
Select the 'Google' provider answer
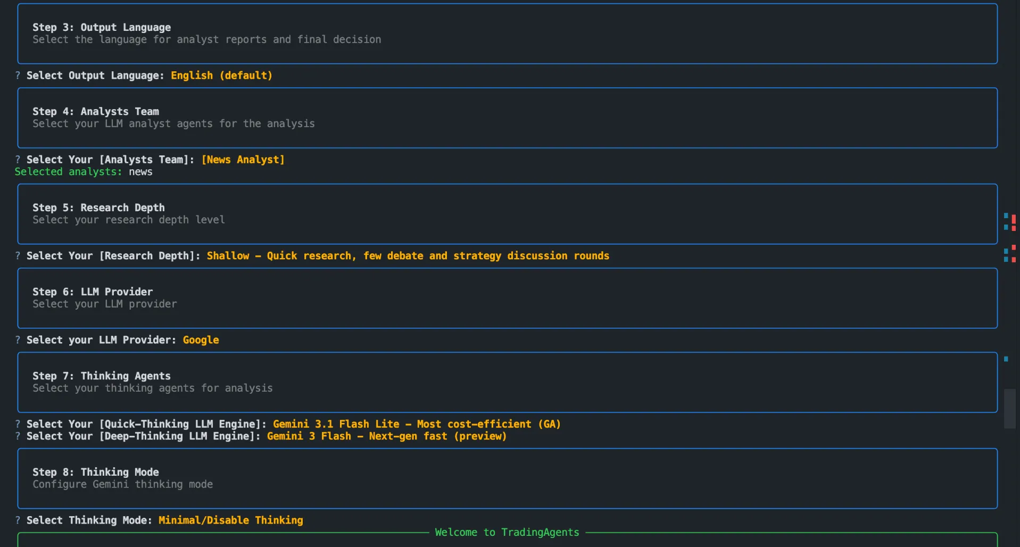click(x=201, y=340)
